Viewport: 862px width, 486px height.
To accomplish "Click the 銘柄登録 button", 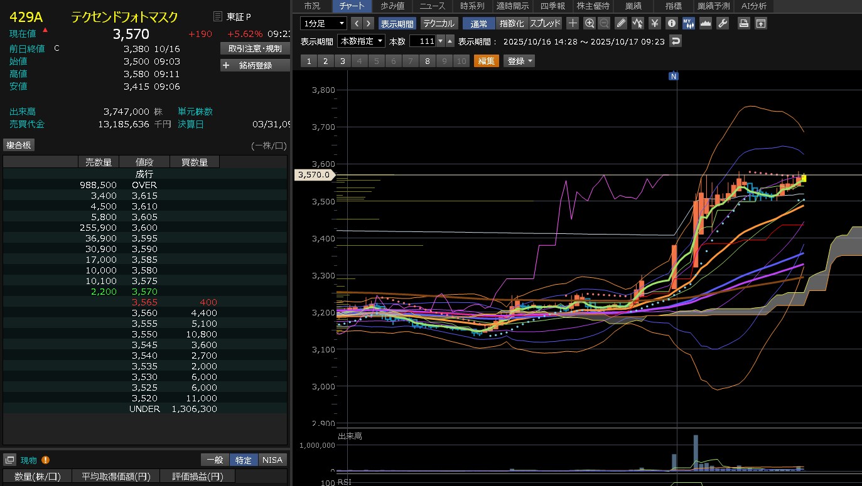I will pos(255,65).
